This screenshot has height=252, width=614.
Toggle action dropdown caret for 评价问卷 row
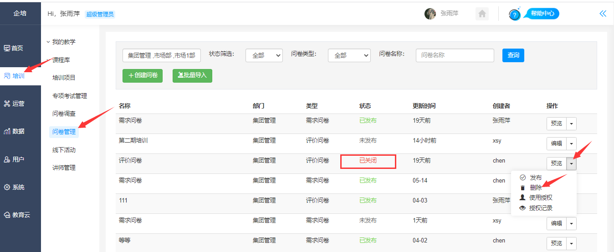(572, 163)
